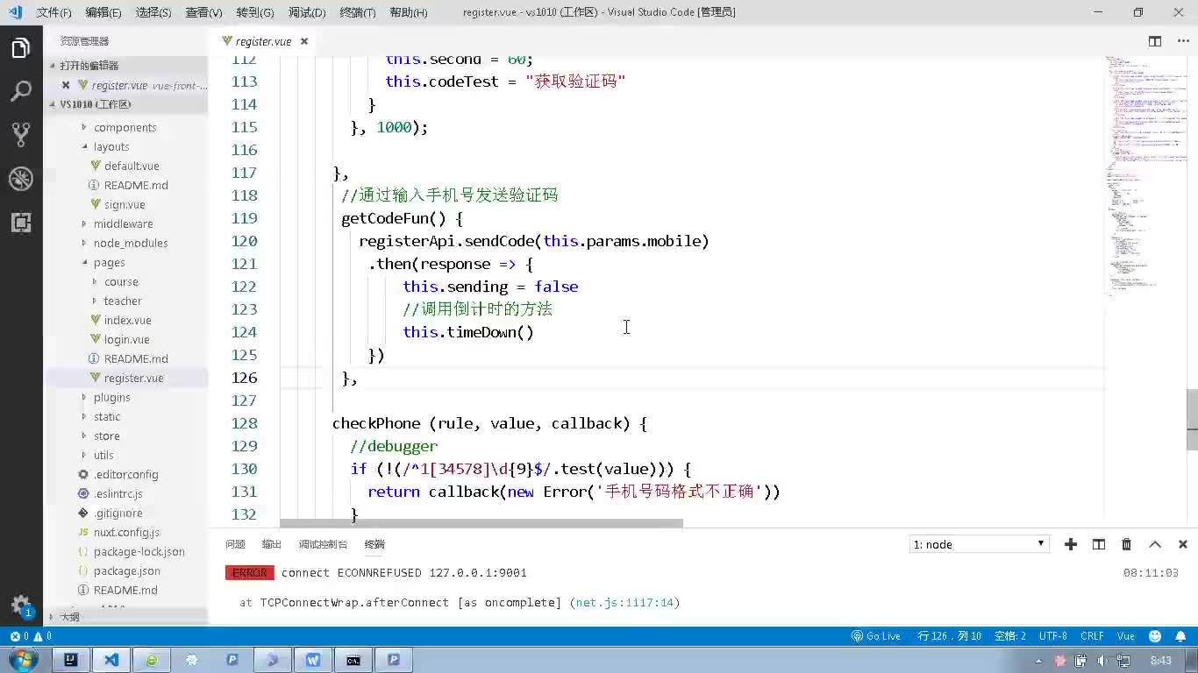Maximize the panel with the up chevron

point(1155,544)
